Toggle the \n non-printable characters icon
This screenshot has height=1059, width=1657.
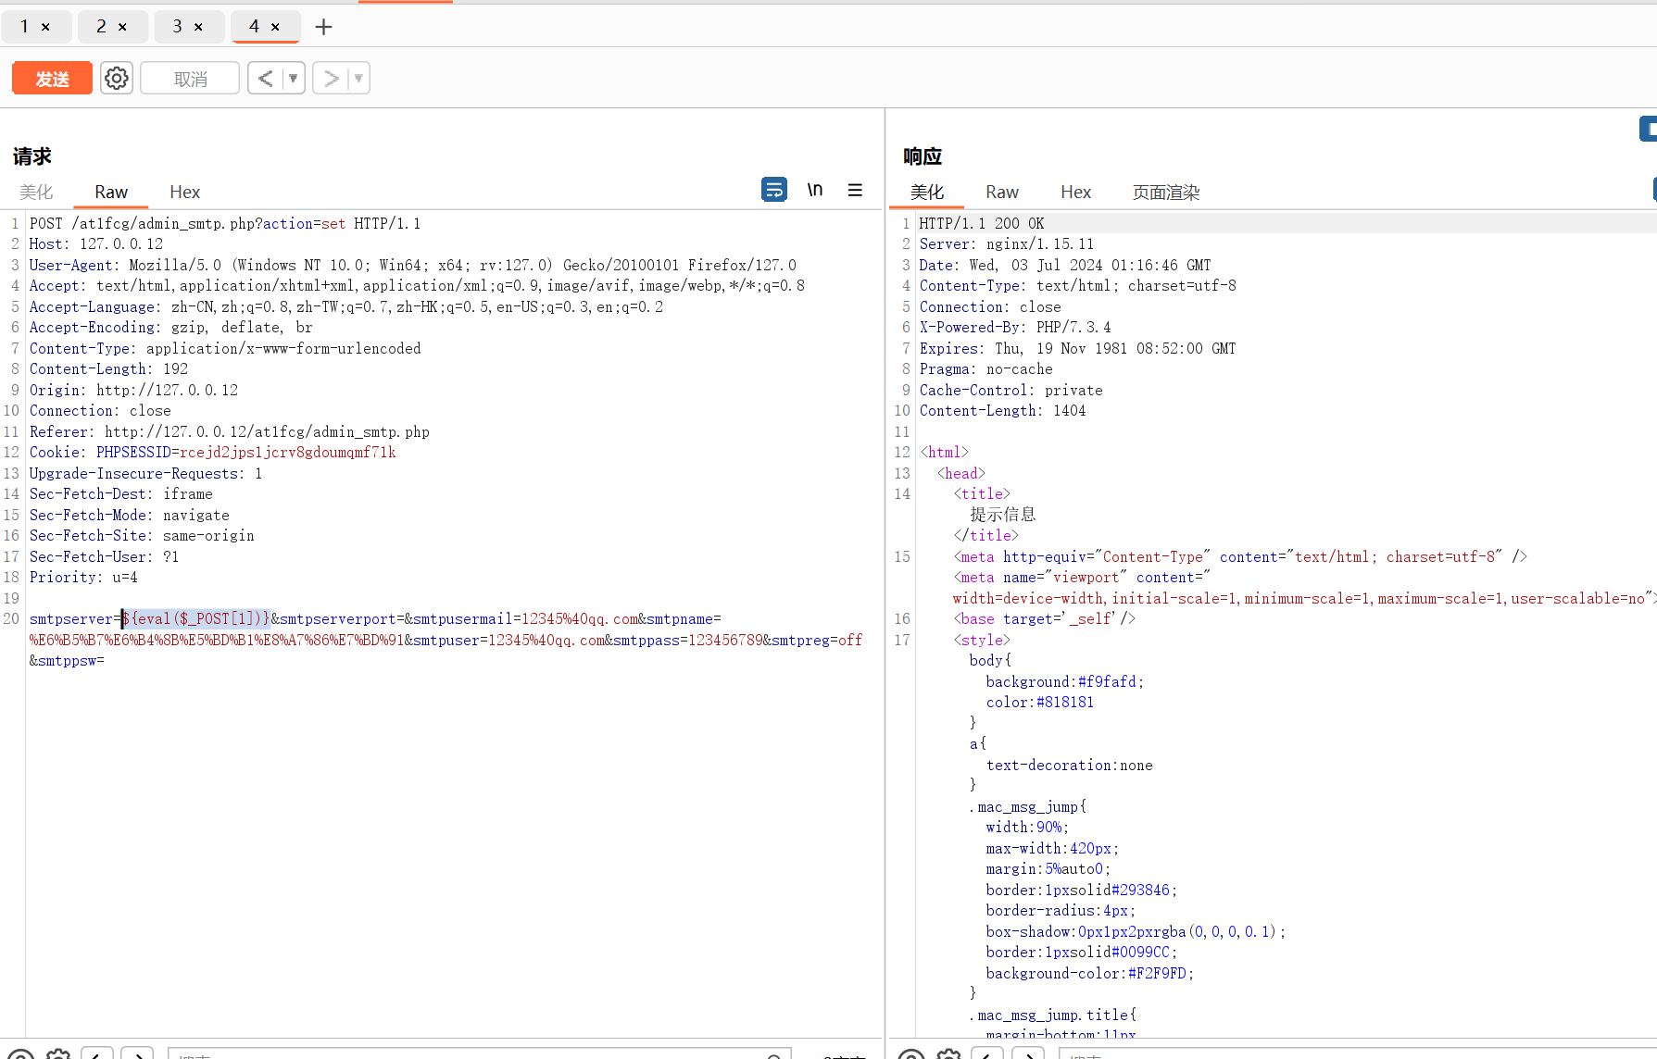click(x=815, y=190)
